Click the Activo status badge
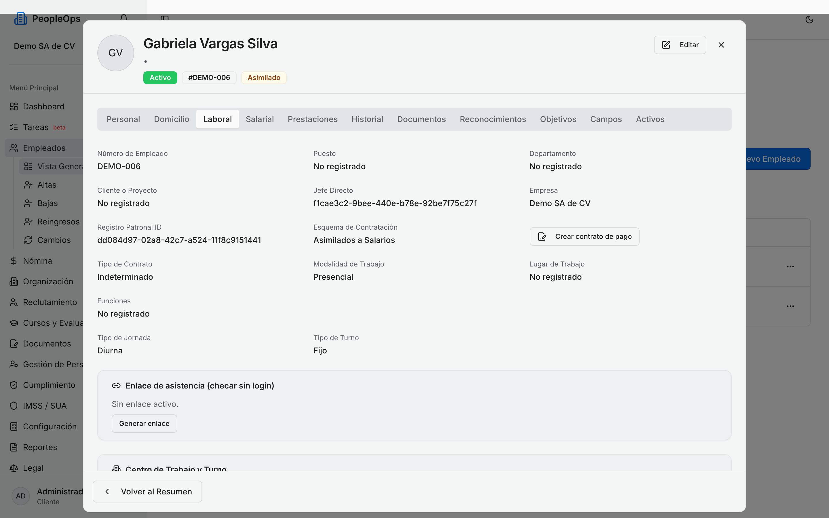829x518 pixels. tap(160, 78)
